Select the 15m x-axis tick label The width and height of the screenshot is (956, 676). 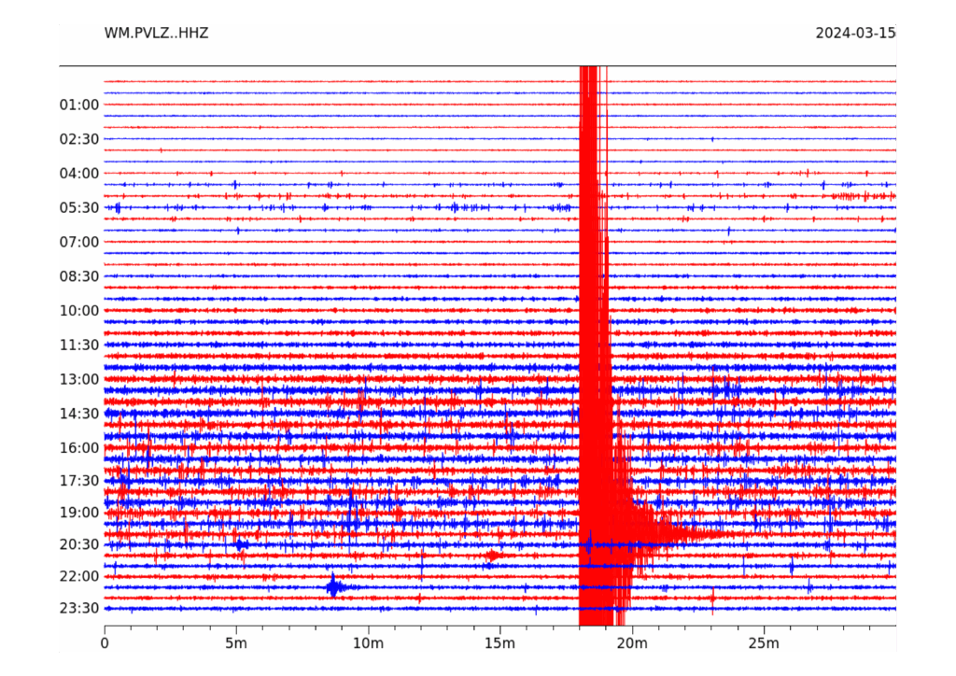click(499, 643)
